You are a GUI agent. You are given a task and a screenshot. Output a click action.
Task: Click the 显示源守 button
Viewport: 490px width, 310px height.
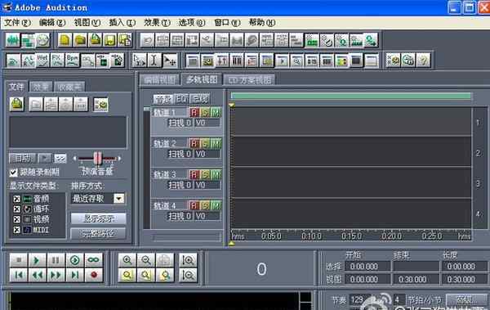click(x=99, y=218)
